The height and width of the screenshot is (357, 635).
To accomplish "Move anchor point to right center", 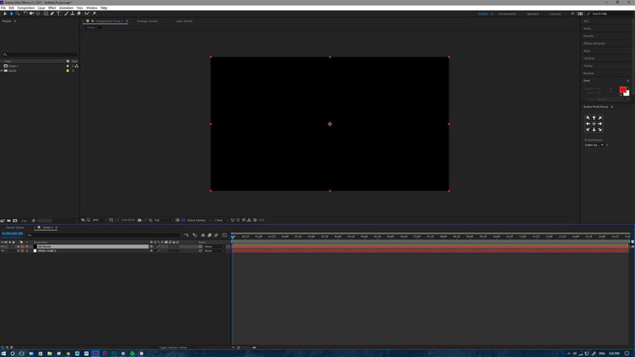I will (600, 124).
